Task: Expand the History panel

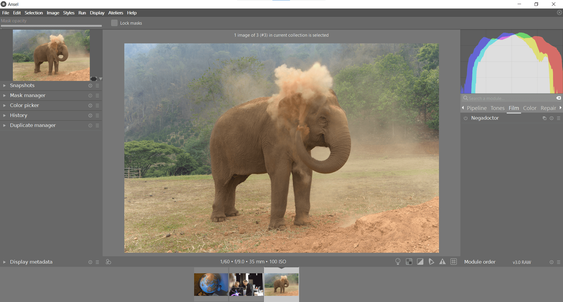Action: click(x=18, y=116)
